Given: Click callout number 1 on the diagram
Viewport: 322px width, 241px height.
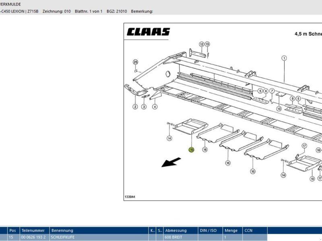Looking at the screenshot, I should pyautogui.click(x=284, y=58).
